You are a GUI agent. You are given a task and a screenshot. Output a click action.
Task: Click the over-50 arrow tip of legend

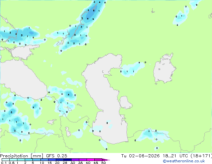106,160
